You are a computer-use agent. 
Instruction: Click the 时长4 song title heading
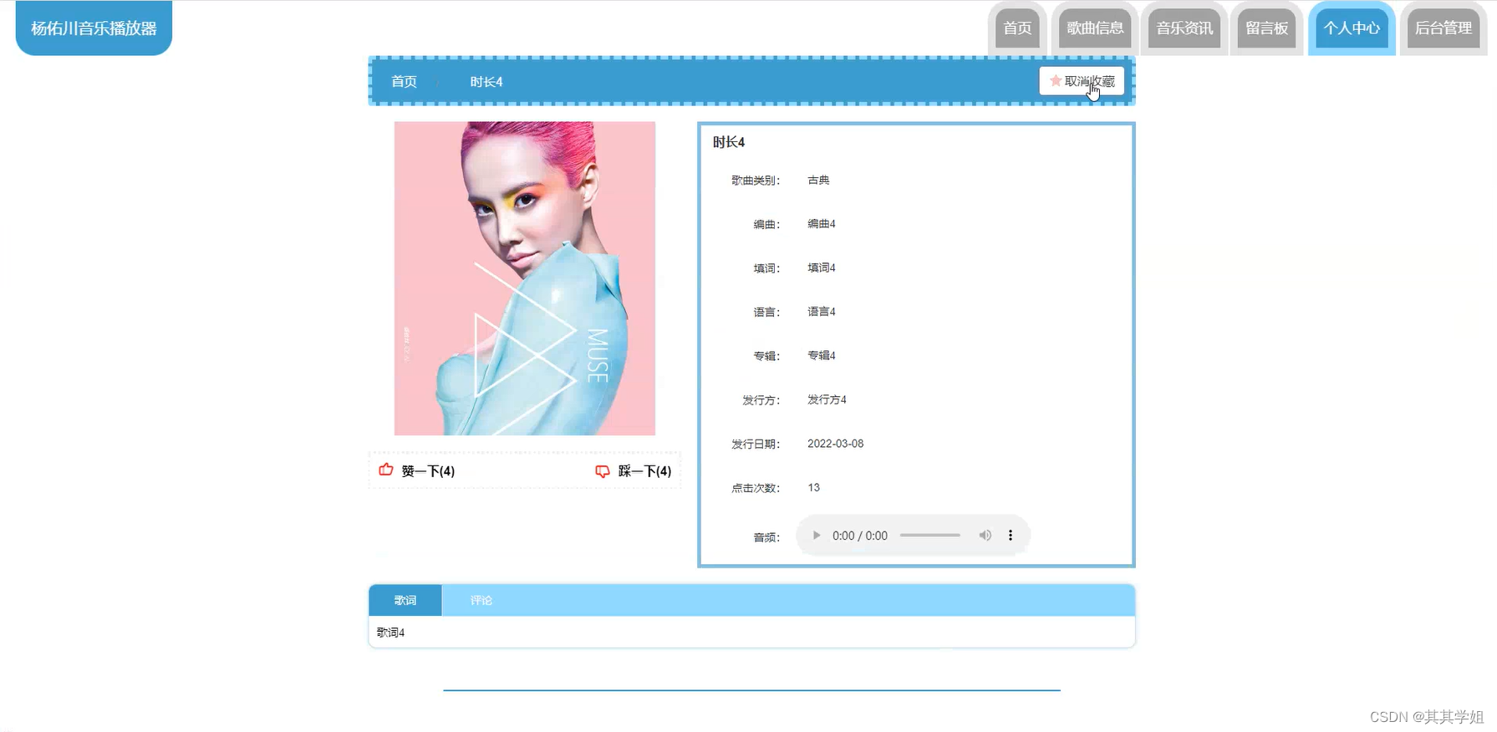tap(729, 142)
